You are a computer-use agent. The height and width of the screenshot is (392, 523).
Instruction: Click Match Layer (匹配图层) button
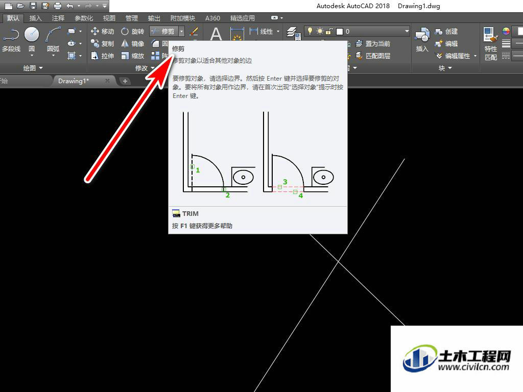(373, 56)
